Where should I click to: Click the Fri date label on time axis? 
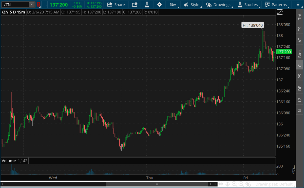coord(245,178)
